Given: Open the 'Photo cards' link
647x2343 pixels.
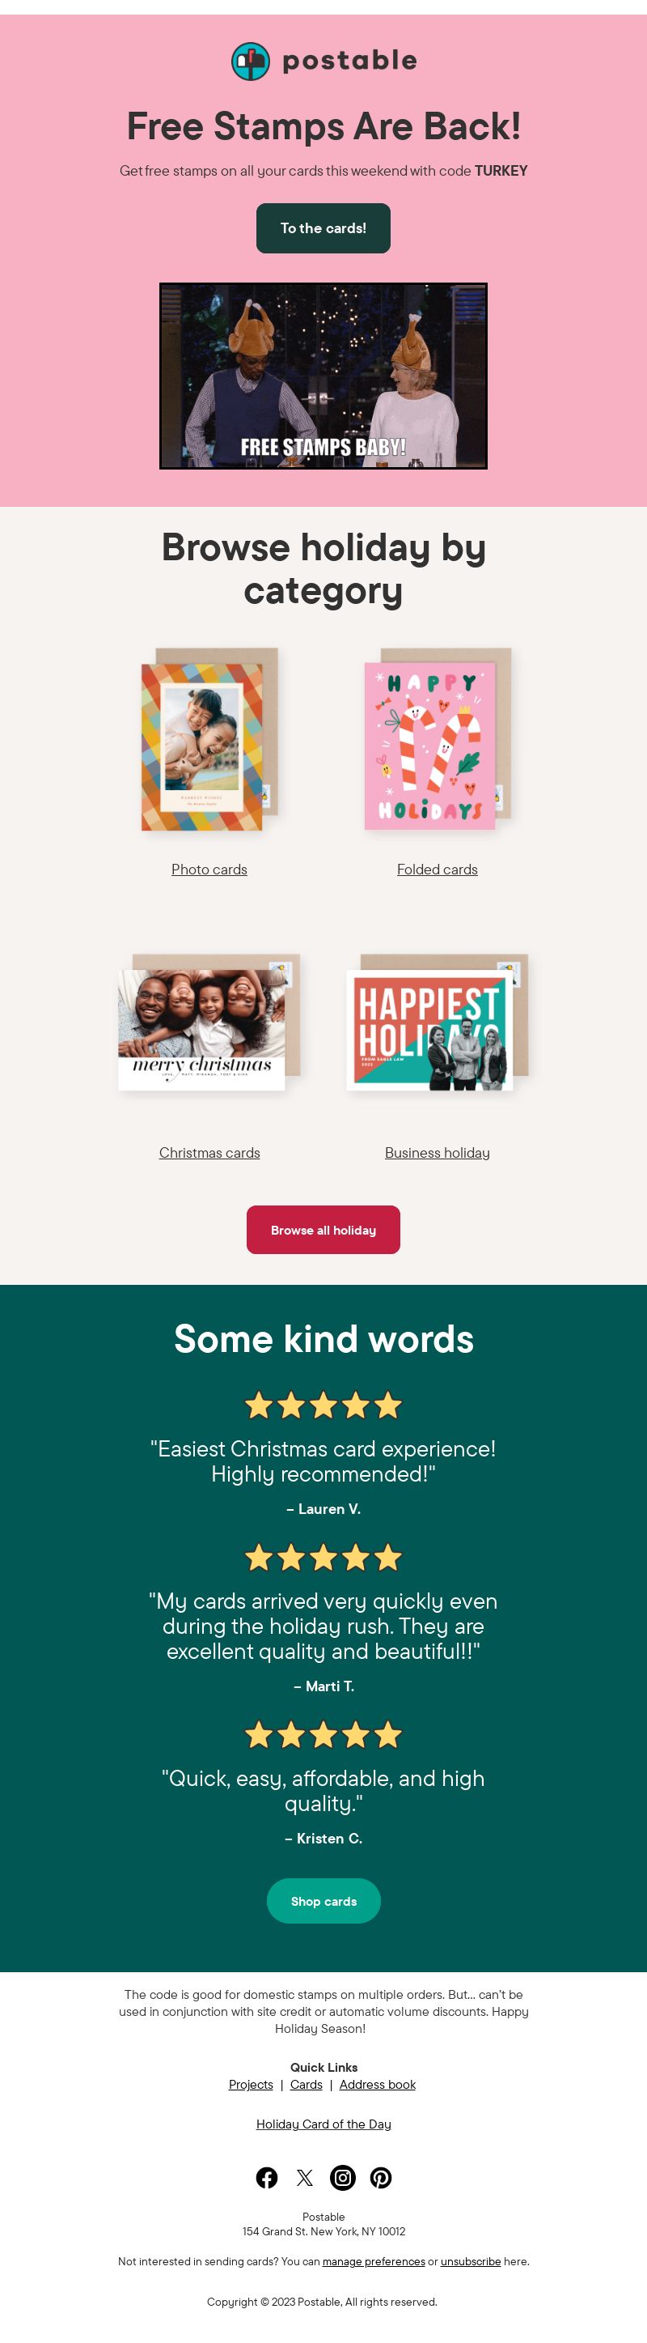Looking at the screenshot, I should click(209, 870).
